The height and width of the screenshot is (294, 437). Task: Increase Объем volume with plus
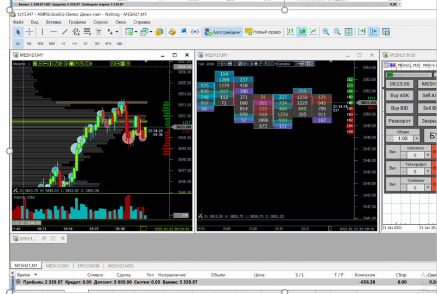[x=417, y=139]
